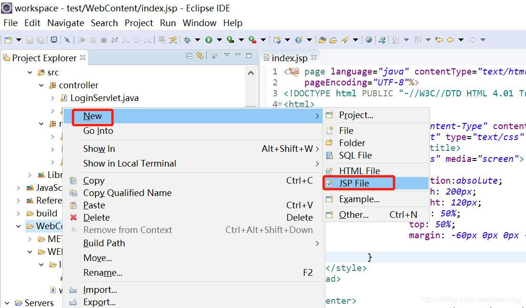
Task: Open the Navigate menu
Action: 66,23
